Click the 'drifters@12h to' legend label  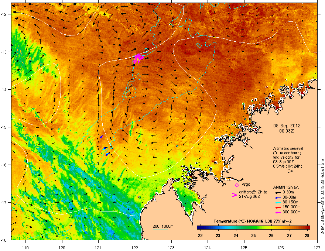253,192
